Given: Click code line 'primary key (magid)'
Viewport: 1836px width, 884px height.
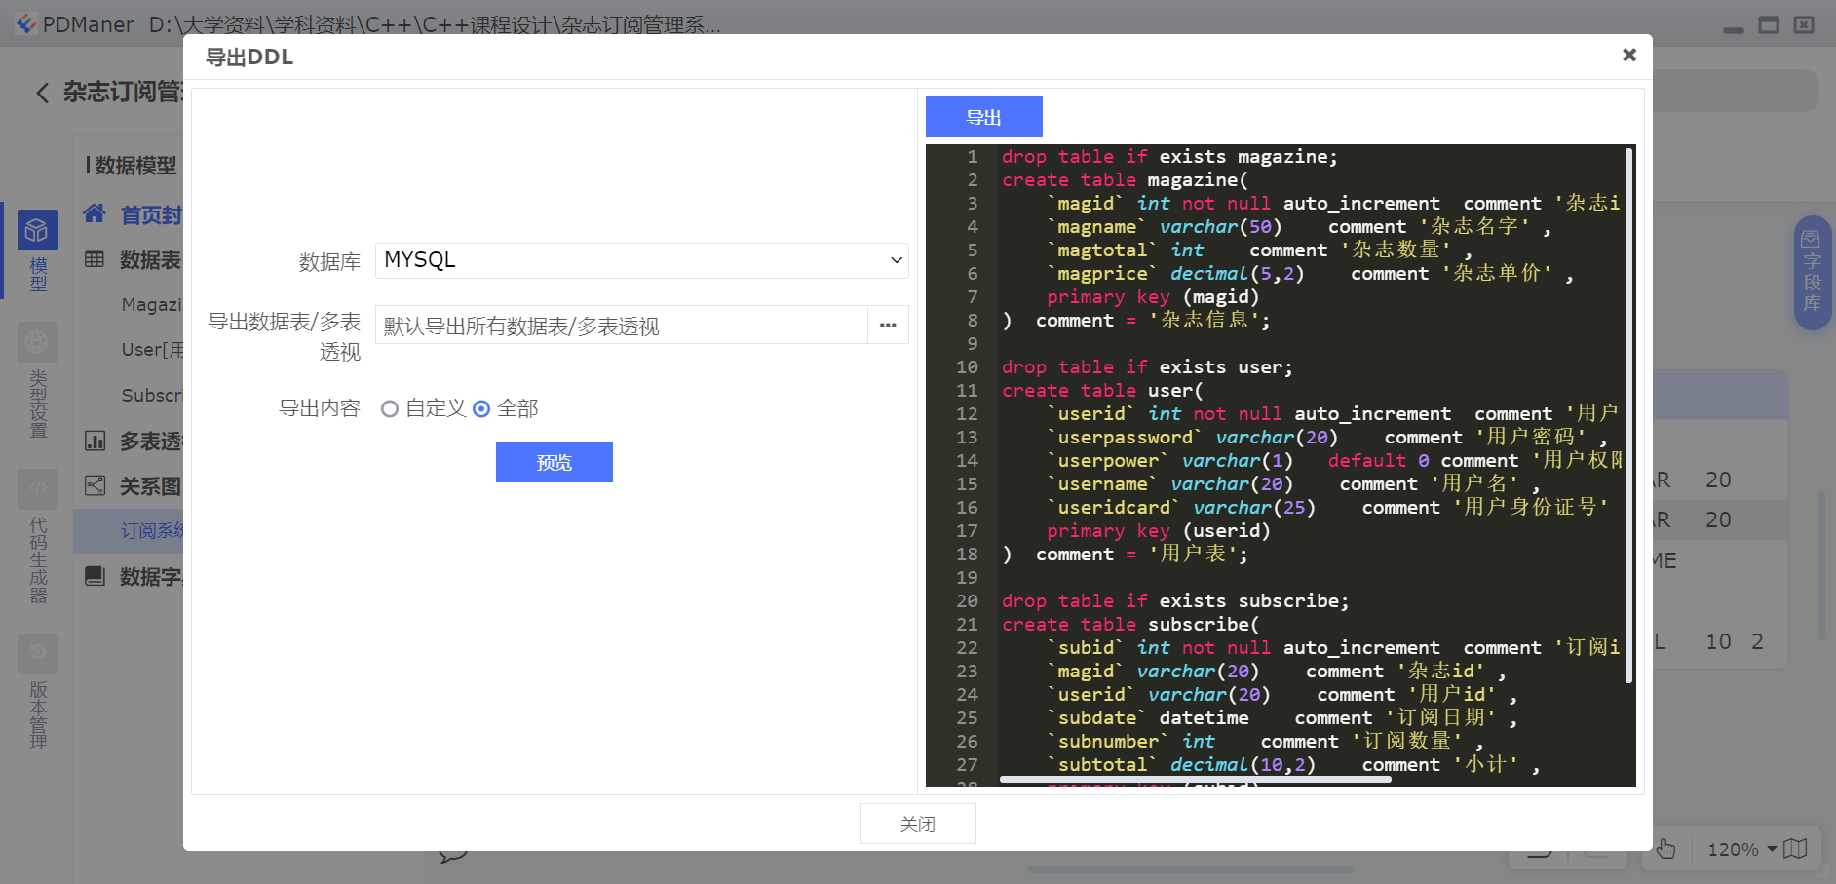Looking at the screenshot, I should 1153,297.
